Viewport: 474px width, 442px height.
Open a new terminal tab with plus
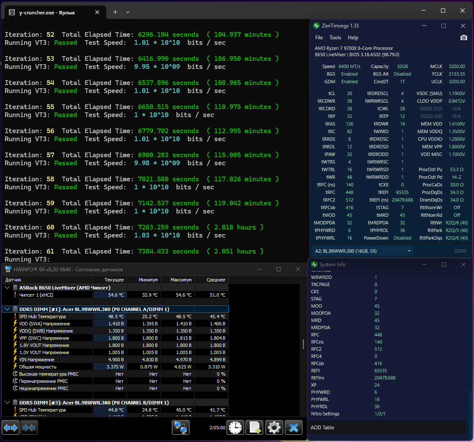115,12
